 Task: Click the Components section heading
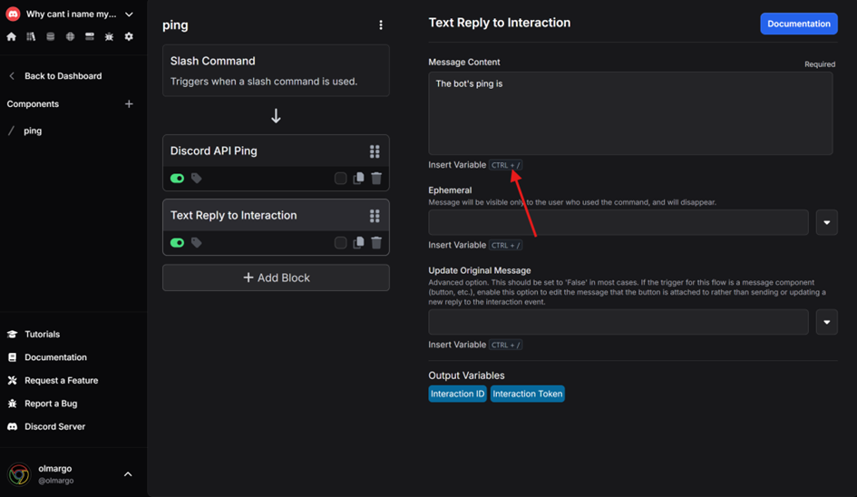tap(33, 104)
